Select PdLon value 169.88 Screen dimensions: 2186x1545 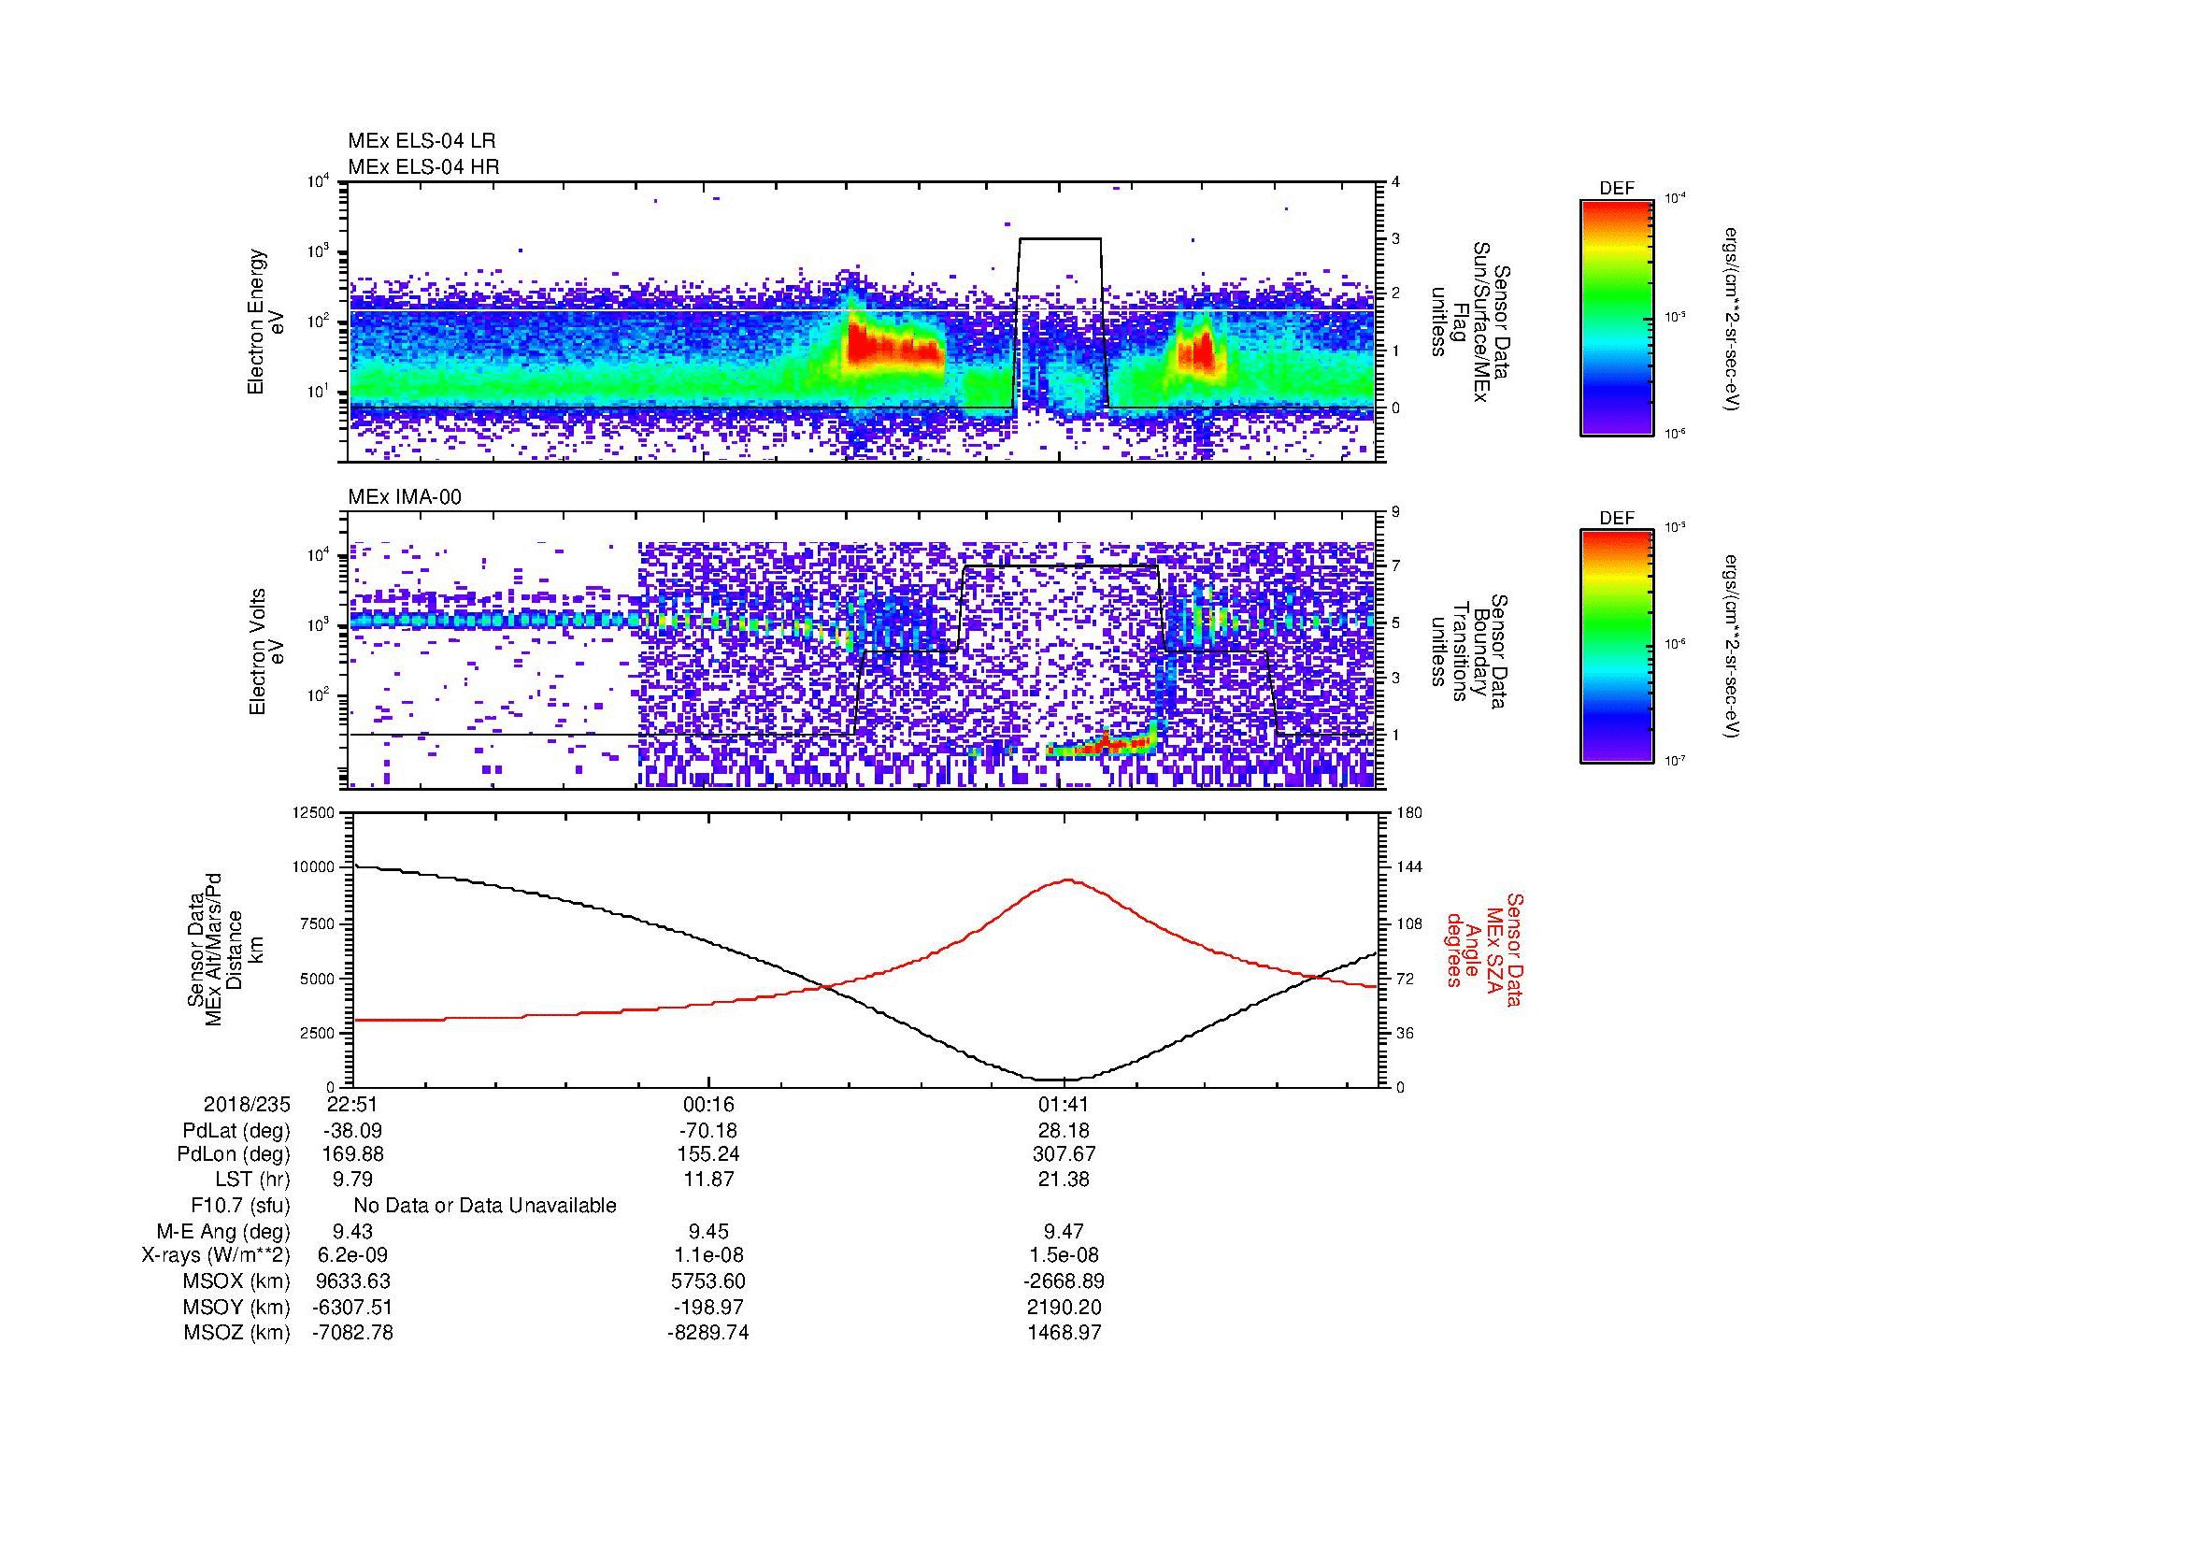tap(352, 1153)
